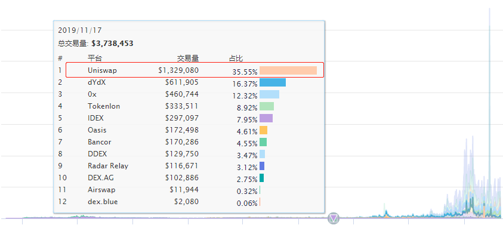503x225 pixels.
Task: Click the orange Uniswap share bar
Action: click(288, 70)
